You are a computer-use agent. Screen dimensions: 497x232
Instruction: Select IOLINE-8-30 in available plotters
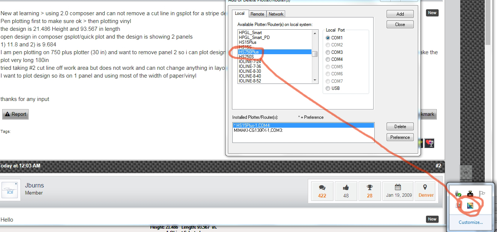[x=275, y=71]
